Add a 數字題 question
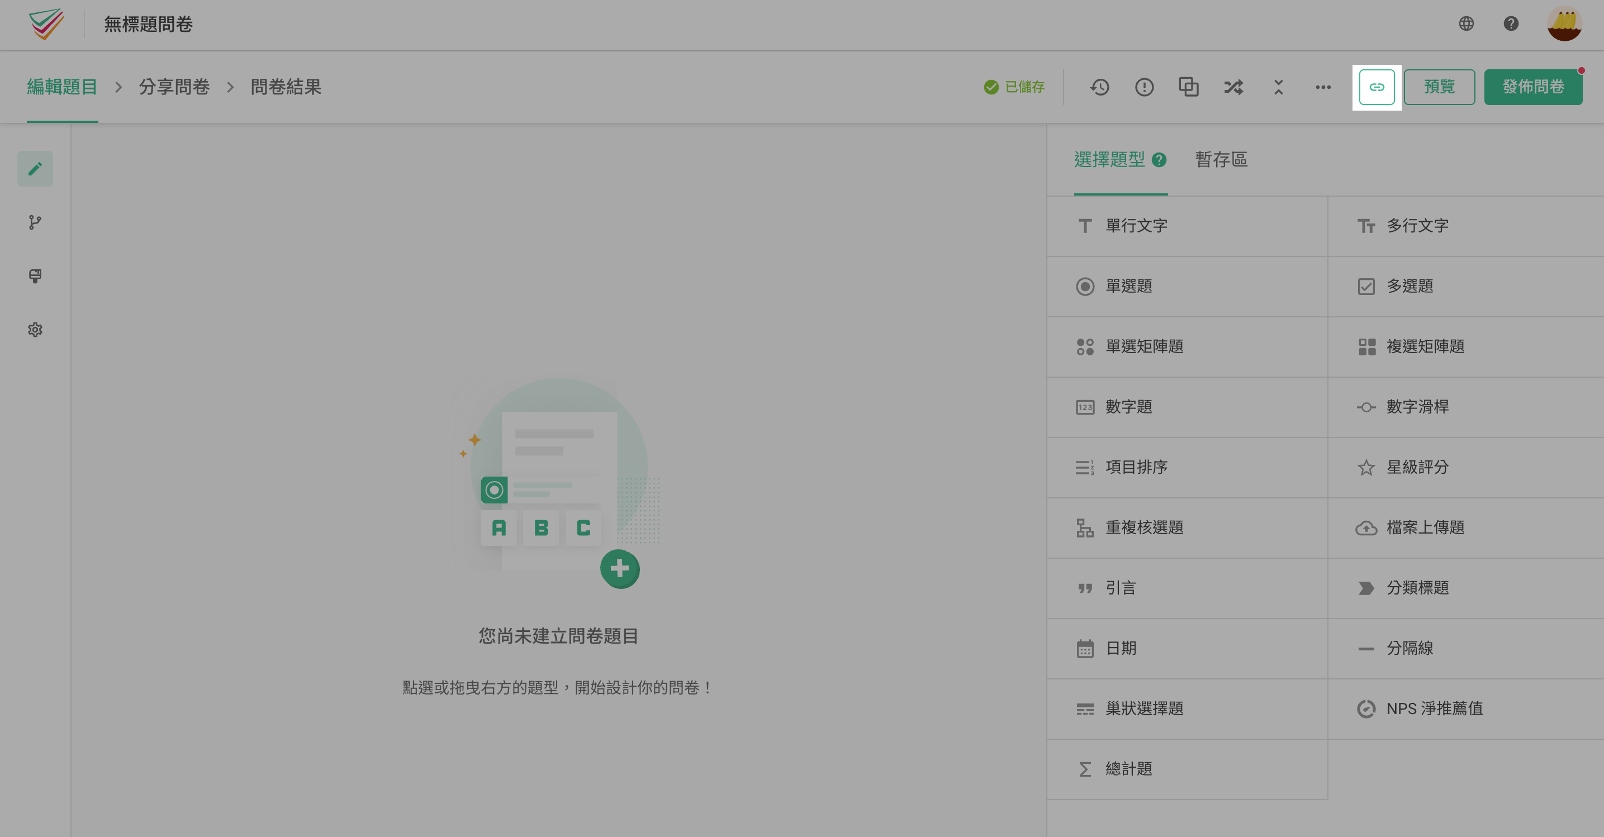Image resolution: width=1604 pixels, height=837 pixels. tap(1187, 407)
